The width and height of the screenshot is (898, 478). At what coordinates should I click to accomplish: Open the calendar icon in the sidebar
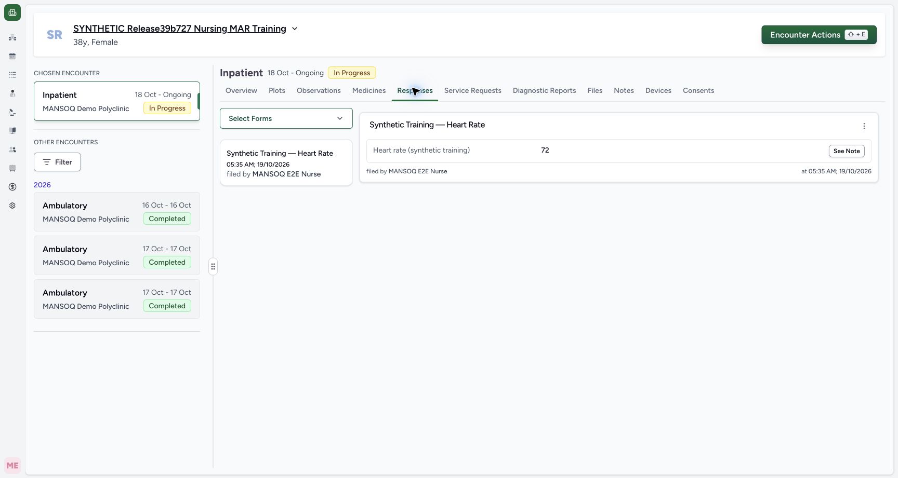pos(12,56)
